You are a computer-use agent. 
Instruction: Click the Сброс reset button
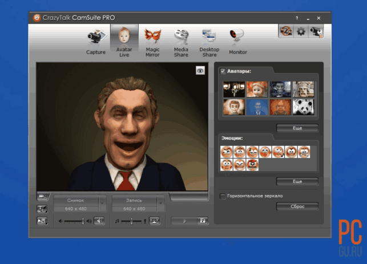tap(297, 206)
